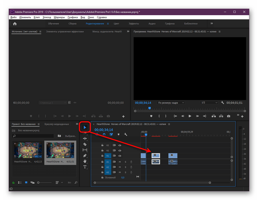Solo audio track A2
Viewport: 258px width, 200px height.
tap(125, 167)
